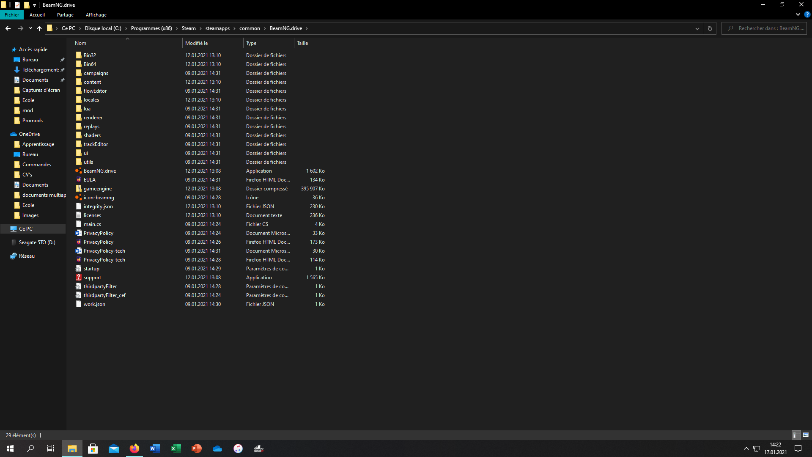Open the Help question mark icon
The image size is (812, 457).
[x=807, y=14]
